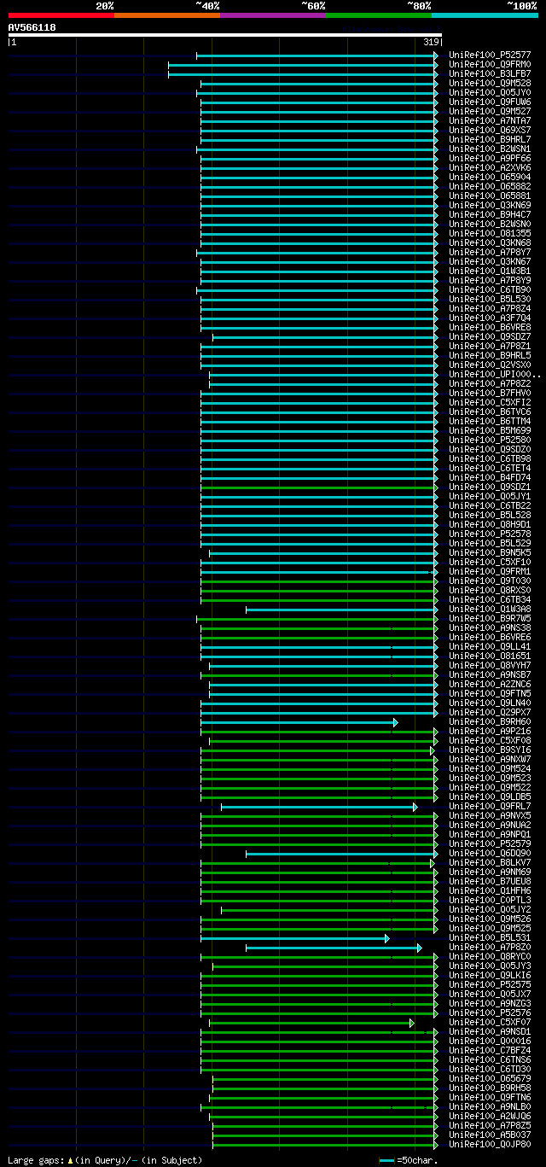Click the purple ~60% identity color segment
546x1167 pixels.
pyautogui.click(x=272, y=15)
